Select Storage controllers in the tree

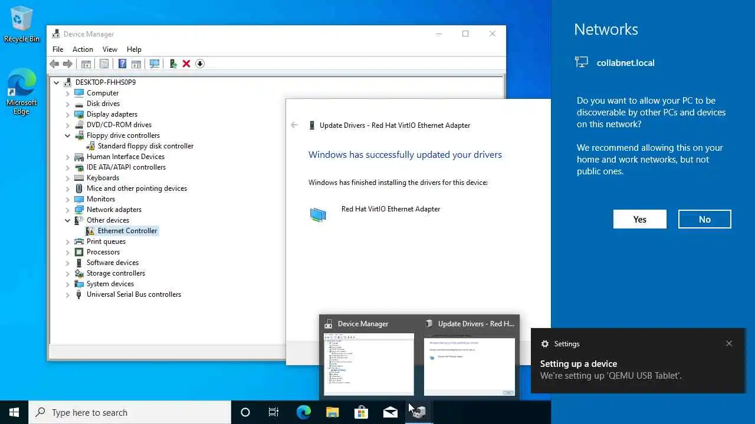(x=116, y=273)
